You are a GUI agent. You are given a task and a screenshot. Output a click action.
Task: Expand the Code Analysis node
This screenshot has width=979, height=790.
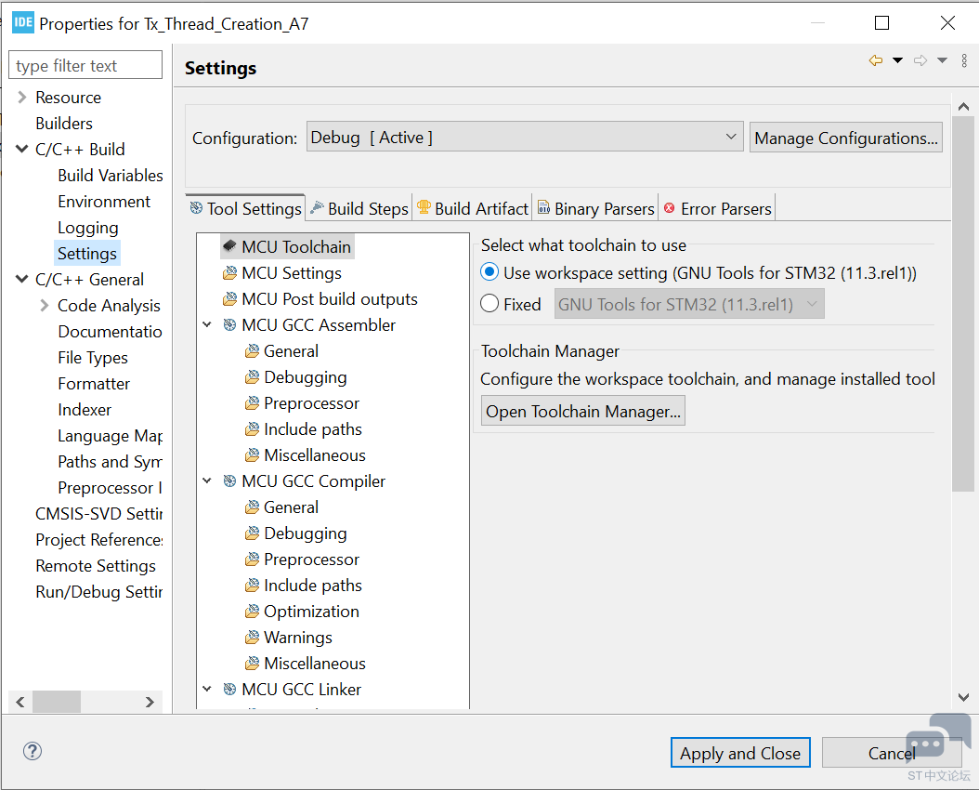tap(45, 306)
